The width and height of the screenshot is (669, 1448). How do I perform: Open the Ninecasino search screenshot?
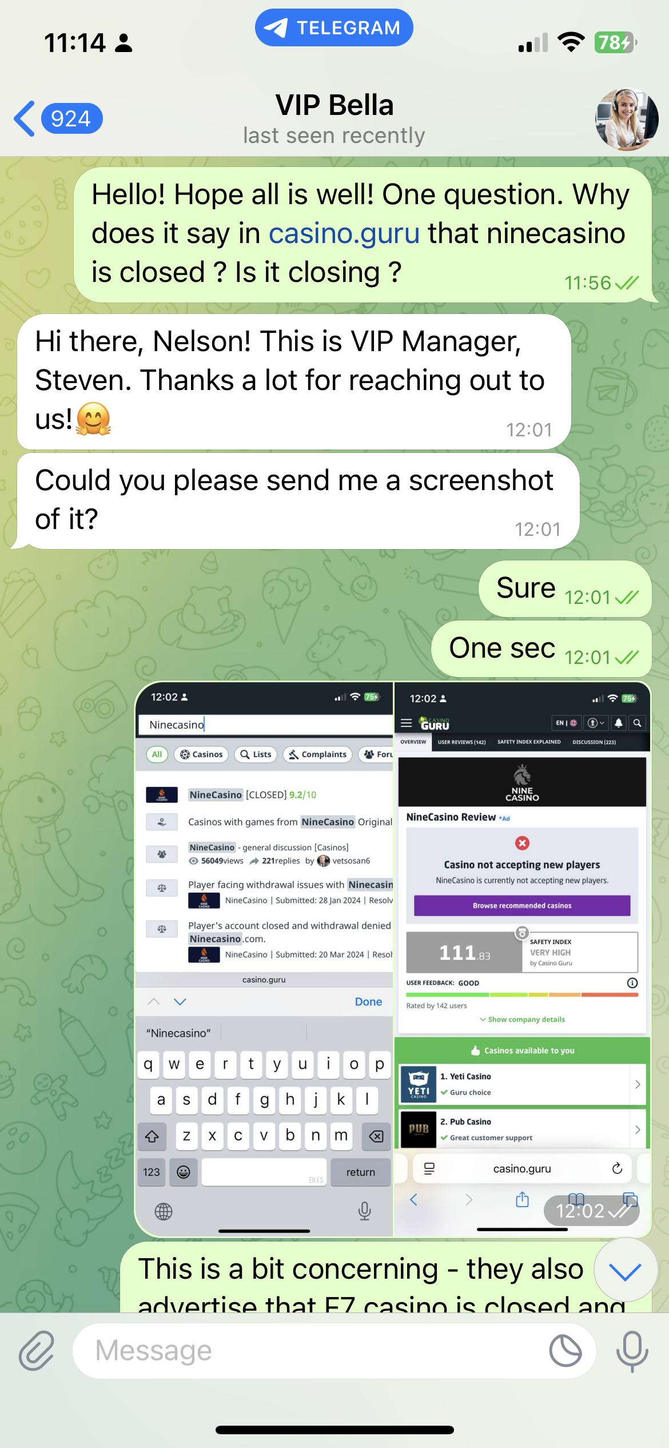click(x=264, y=958)
